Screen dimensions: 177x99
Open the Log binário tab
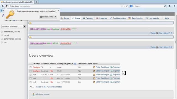(152, 18)
